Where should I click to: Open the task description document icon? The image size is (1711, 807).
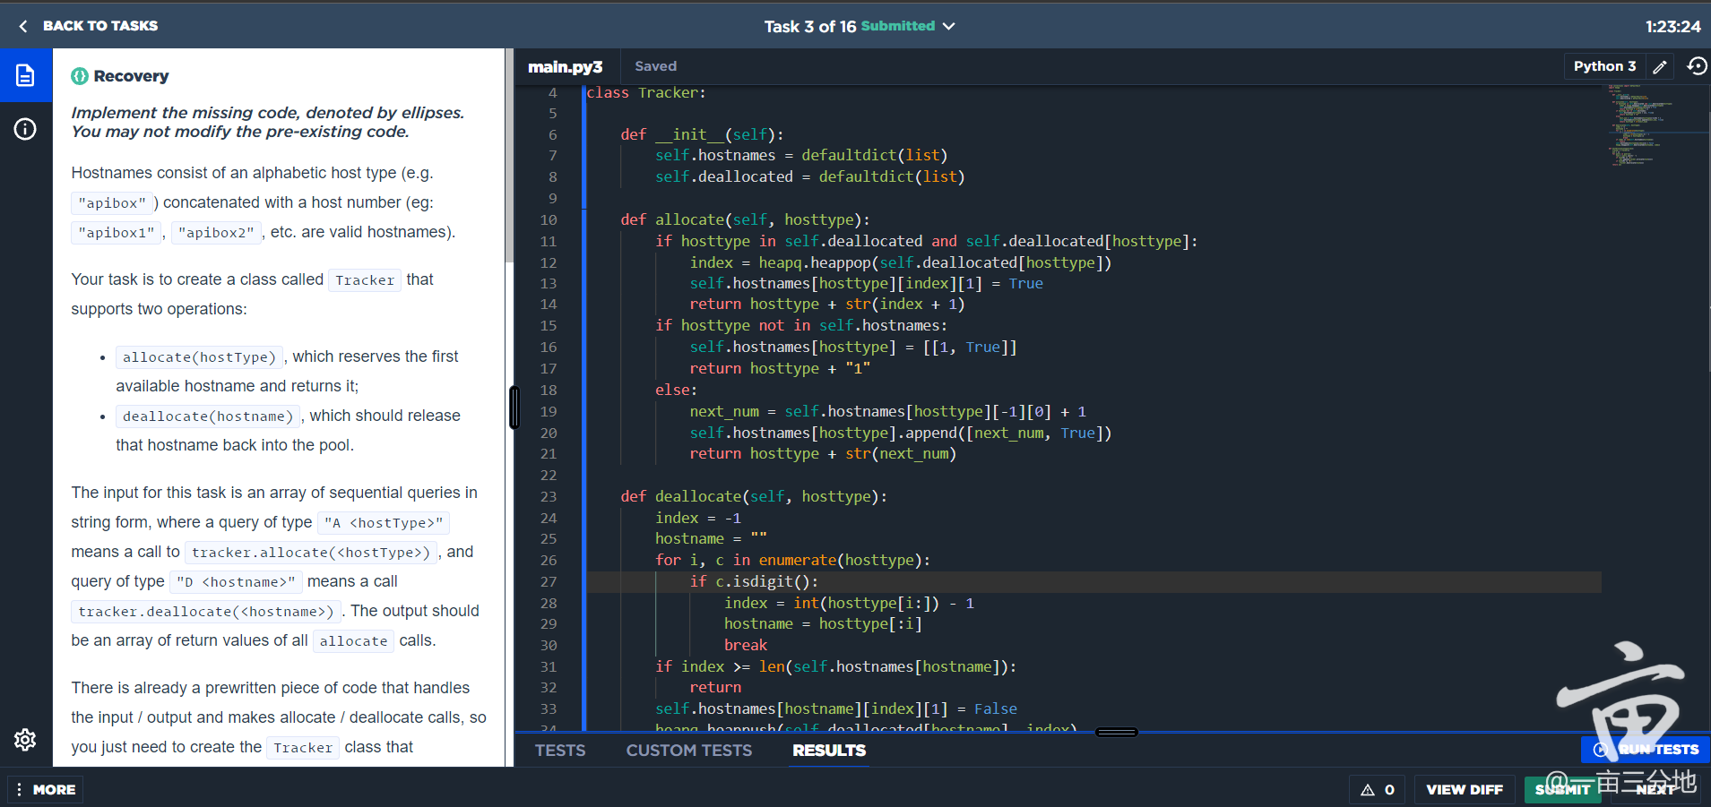[25, 76]
